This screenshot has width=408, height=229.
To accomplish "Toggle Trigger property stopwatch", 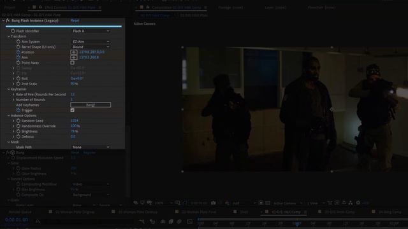I will coord(18,110).
